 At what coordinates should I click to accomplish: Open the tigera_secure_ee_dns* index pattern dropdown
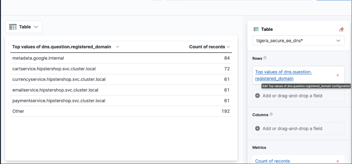tap(299, 41)
